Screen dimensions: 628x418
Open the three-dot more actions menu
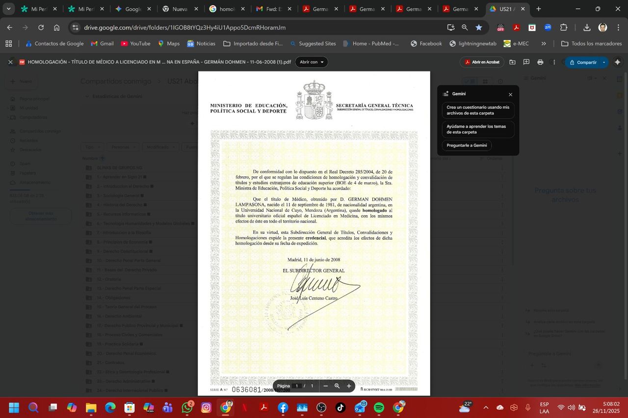tap(554, 62)
